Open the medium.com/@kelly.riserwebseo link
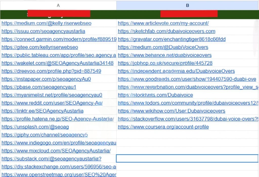259x177 pixels. [47, 23]
